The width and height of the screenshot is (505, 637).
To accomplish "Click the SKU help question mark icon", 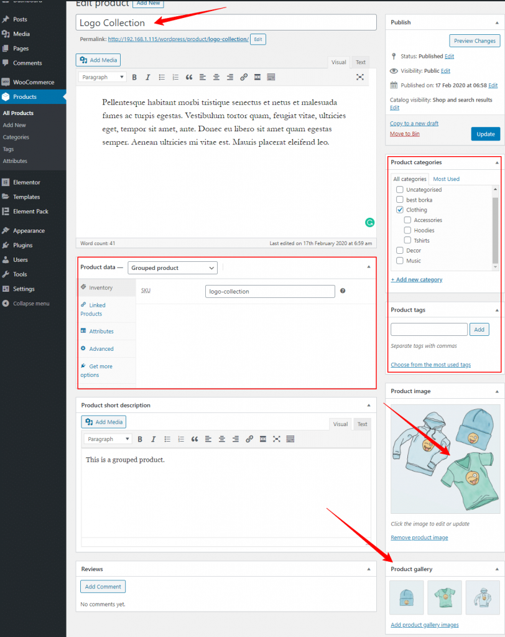I will (343, 291).
